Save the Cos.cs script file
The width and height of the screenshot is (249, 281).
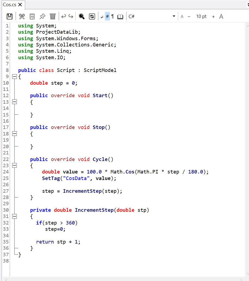[x=9, y=17]
